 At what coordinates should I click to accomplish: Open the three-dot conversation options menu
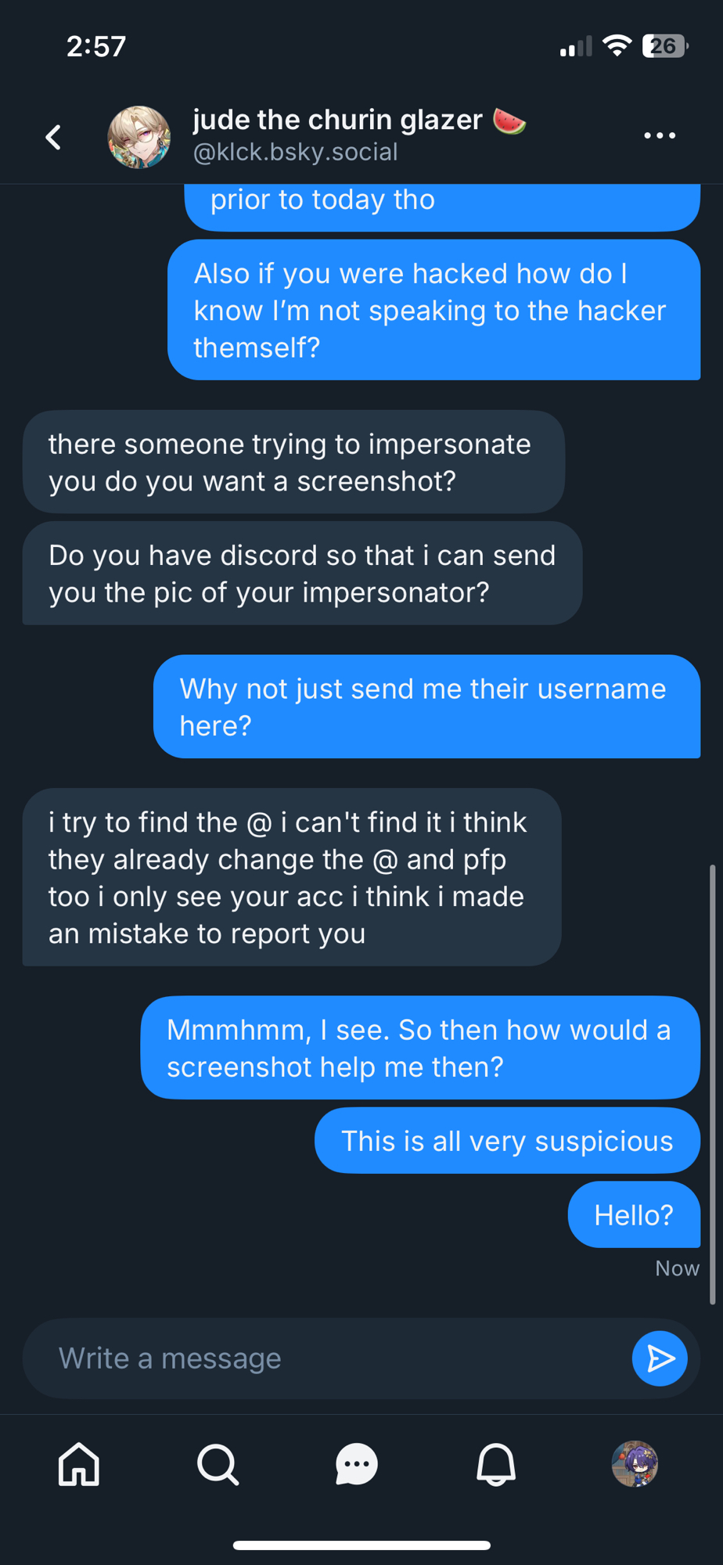(x=659, y=136)
